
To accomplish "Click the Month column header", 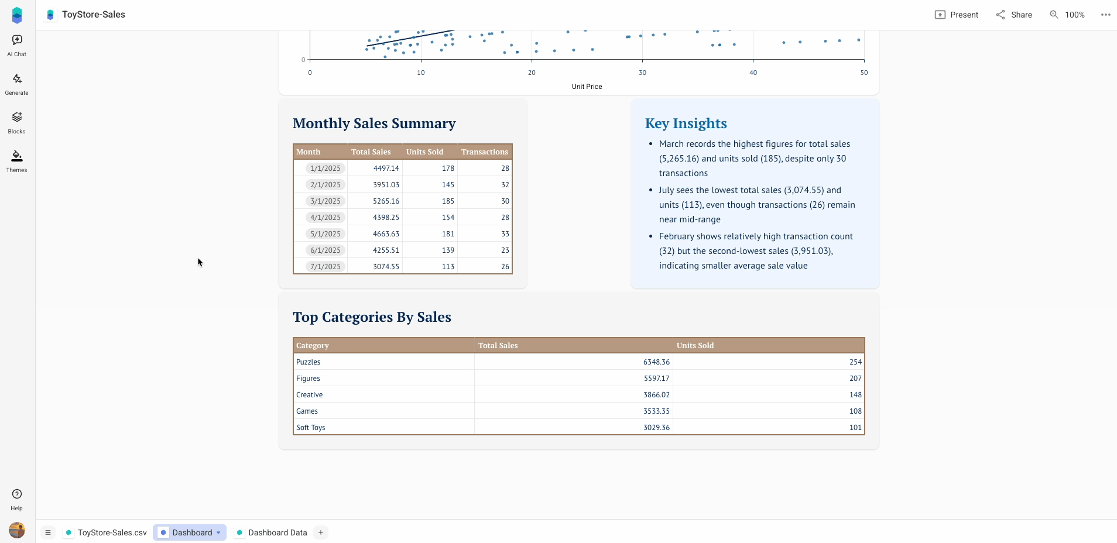I will tap(320, 152).
